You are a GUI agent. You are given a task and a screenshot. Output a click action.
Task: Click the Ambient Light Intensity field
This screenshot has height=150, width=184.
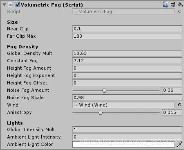tap(127, 137)
